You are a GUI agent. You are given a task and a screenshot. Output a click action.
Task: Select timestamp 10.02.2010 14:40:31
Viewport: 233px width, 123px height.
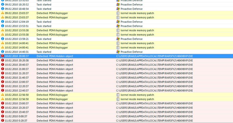17,52
